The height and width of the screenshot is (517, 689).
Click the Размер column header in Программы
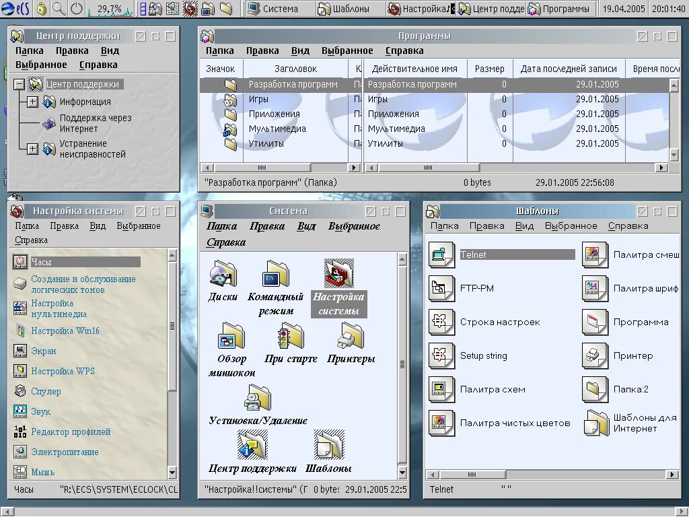490,69
